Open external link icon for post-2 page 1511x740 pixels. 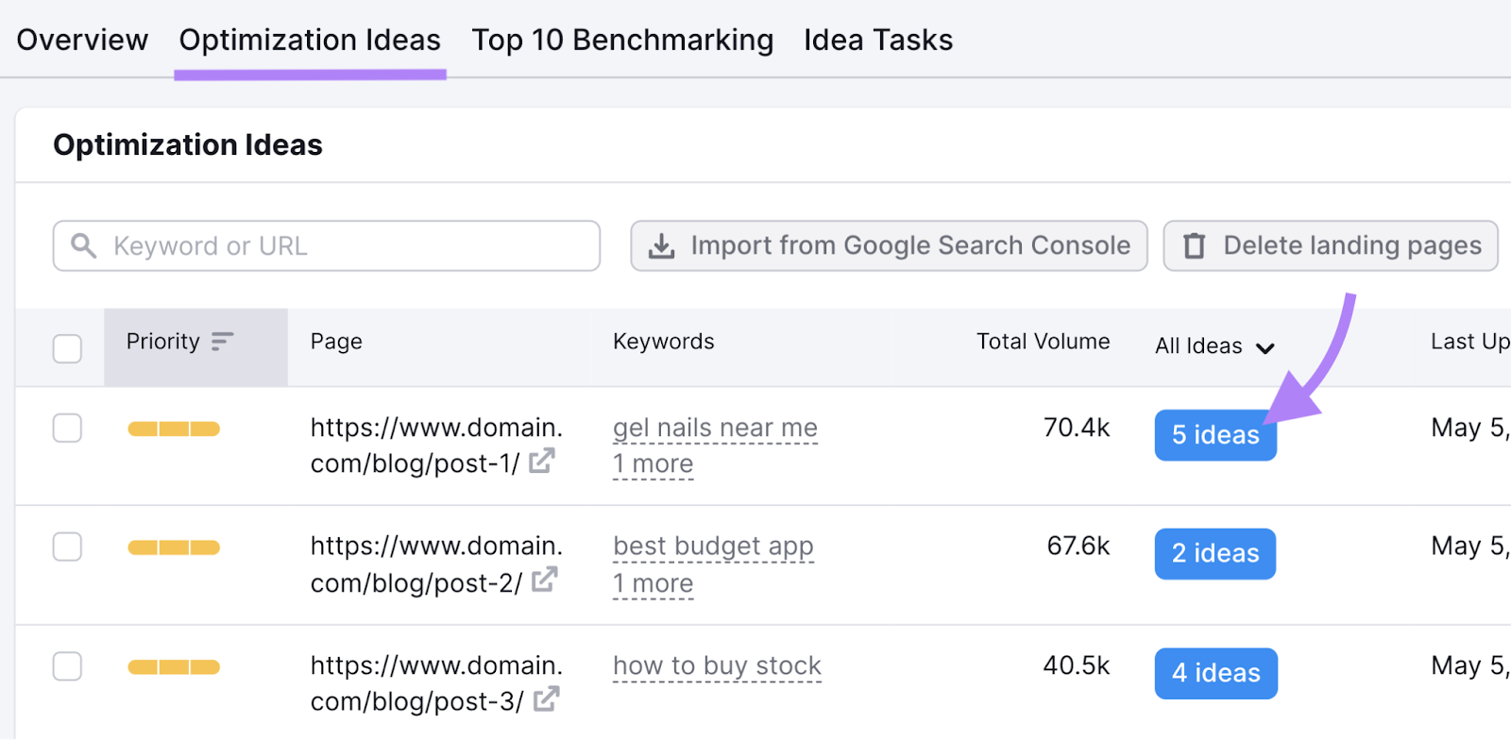[x=544, y=580]
